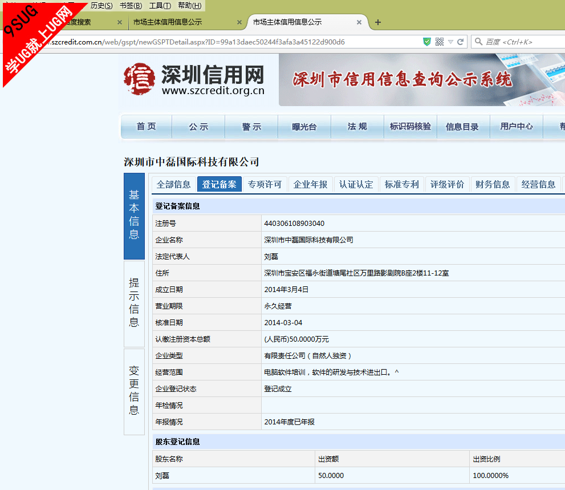565x490 pixels.
Task: Open a new tab with the plus button
Action: [x=377, y=22]
